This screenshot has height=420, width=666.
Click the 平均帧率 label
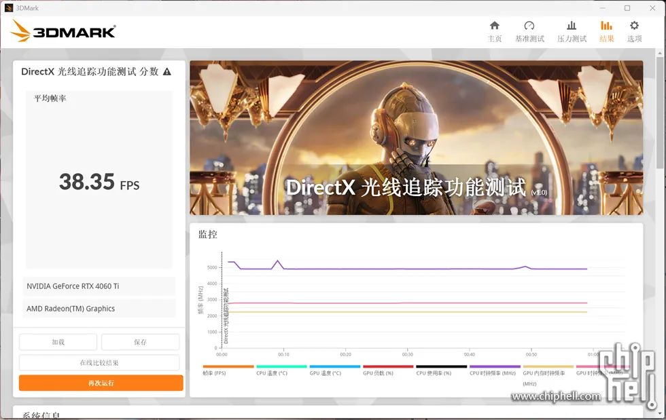pos(50,98)
